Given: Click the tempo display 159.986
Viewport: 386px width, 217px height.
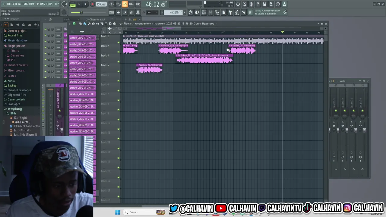Looking at the screenshot, I should click(x=101, y=4).
